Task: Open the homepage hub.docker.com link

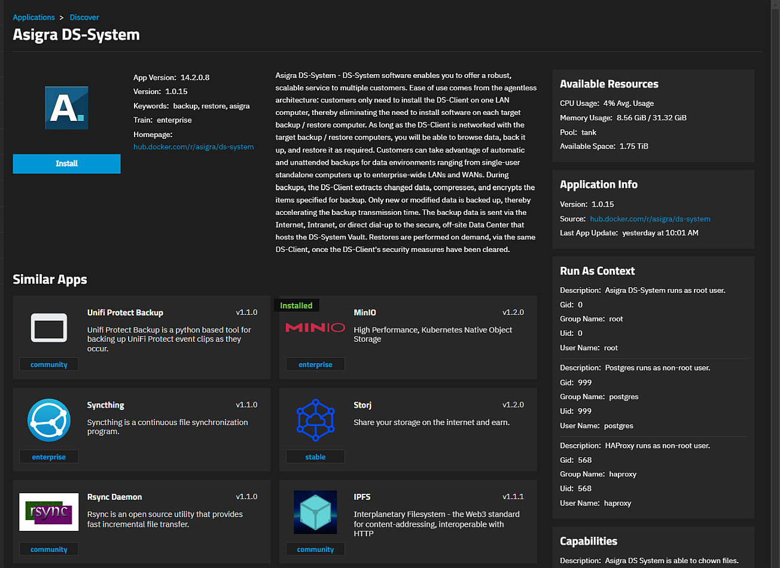Action: pyautogui.click(x=193, y=147)
